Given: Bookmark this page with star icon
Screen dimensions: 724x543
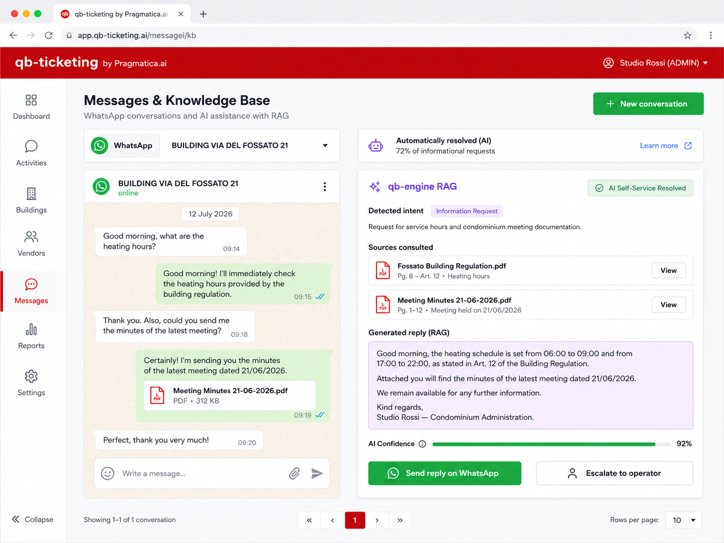Looking at the screenshot, I should (x=687, y=35).
